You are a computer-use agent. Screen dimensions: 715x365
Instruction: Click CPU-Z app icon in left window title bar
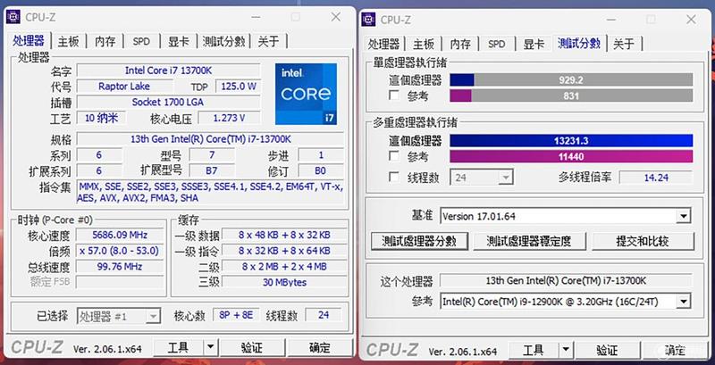pos(13,17)
